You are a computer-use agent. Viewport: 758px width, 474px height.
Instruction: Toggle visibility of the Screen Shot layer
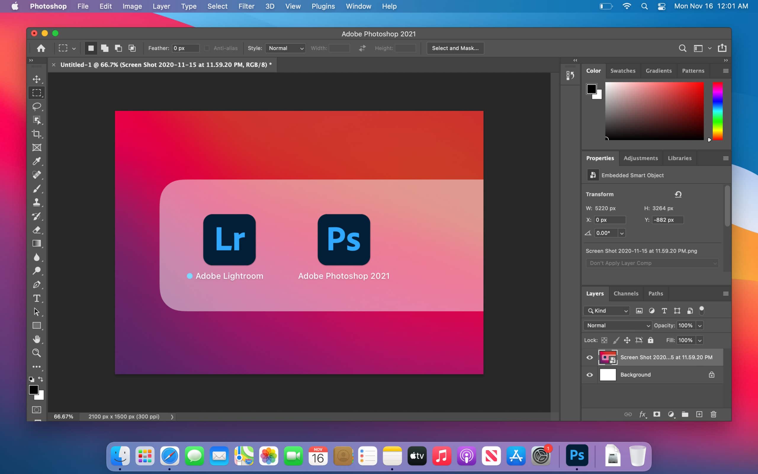[589, 357]
